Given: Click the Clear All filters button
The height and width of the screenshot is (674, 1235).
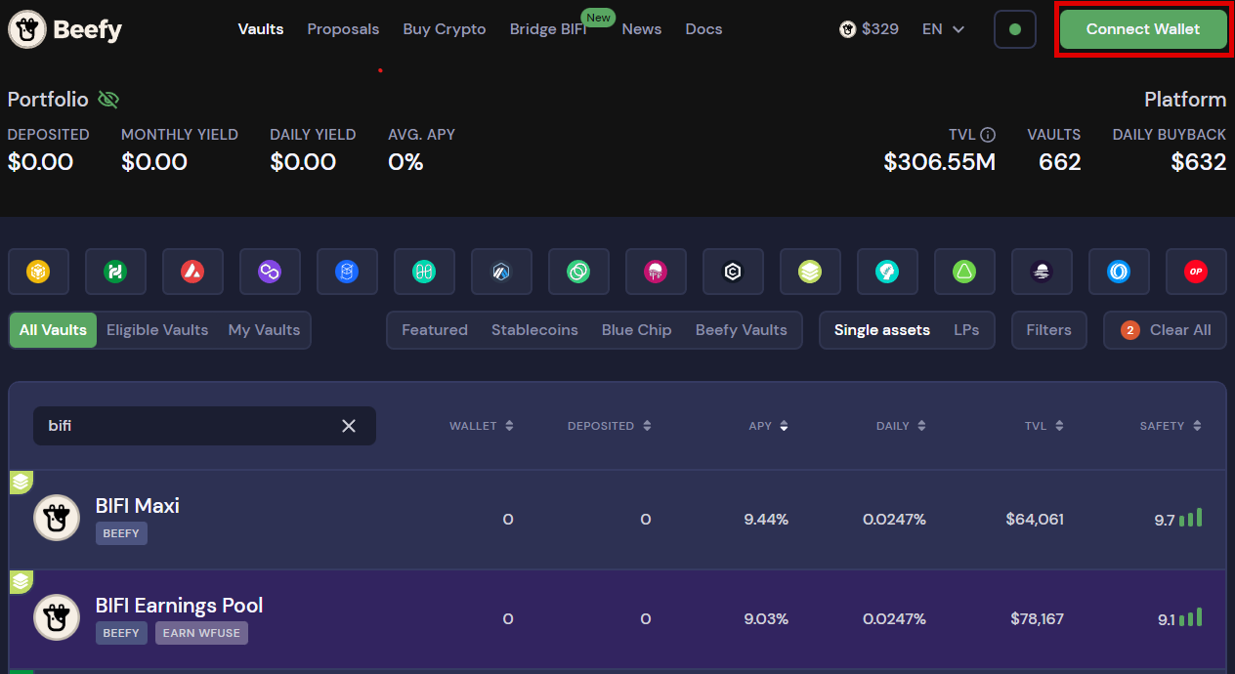Looking at the screenshot, I should click(x=1165, y=330).
